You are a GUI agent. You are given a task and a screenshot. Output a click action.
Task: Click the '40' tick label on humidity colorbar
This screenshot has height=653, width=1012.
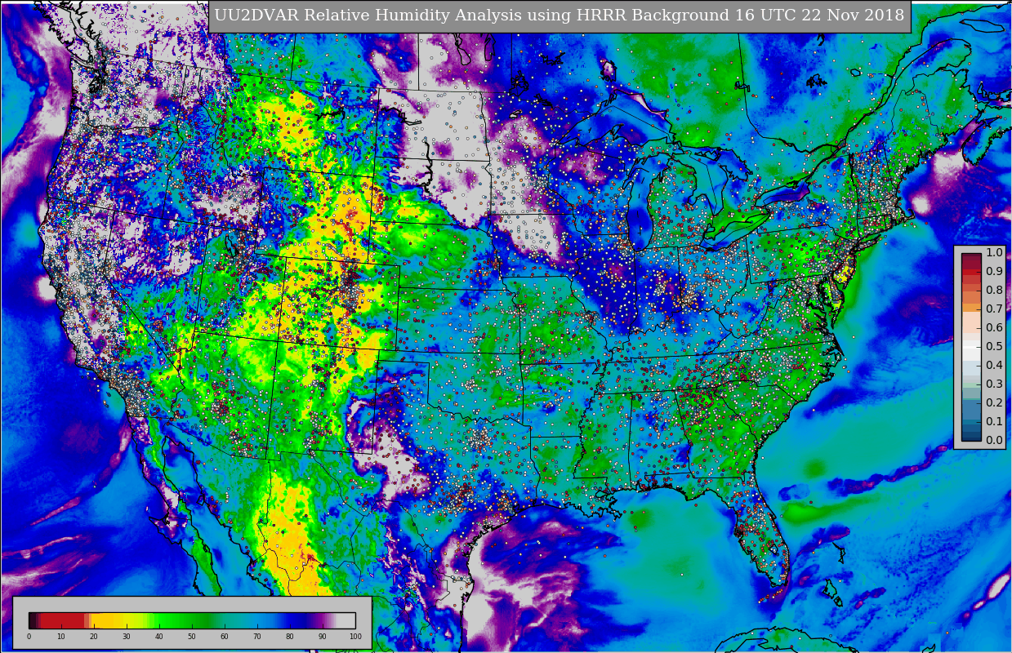pos(159,637)
